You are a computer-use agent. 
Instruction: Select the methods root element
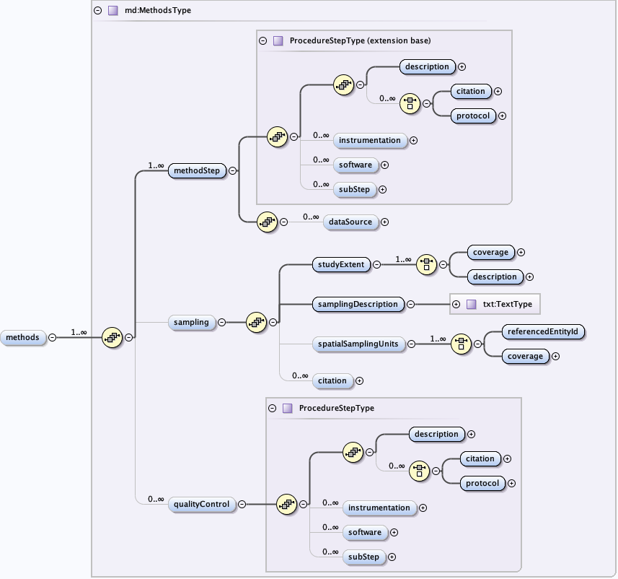coord(24,337)
